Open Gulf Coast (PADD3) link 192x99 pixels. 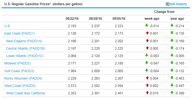[x=19, y=71]
